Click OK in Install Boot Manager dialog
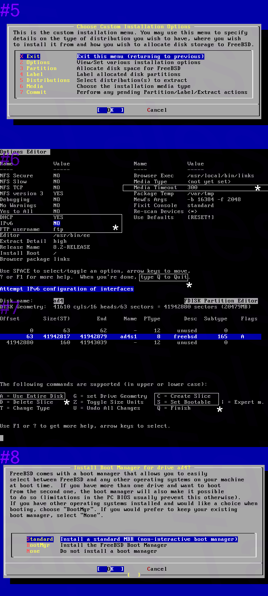This screenshot has height=596, width=268. (110, 569)
